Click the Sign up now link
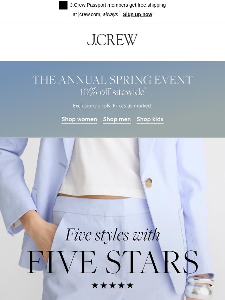Image resolution: width=225 pixels, height=300 pixels. (137, 14)
